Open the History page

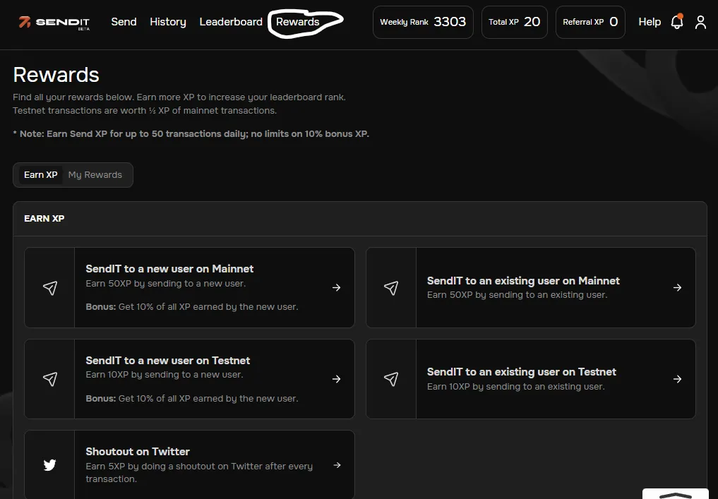[x=168, y=22]
